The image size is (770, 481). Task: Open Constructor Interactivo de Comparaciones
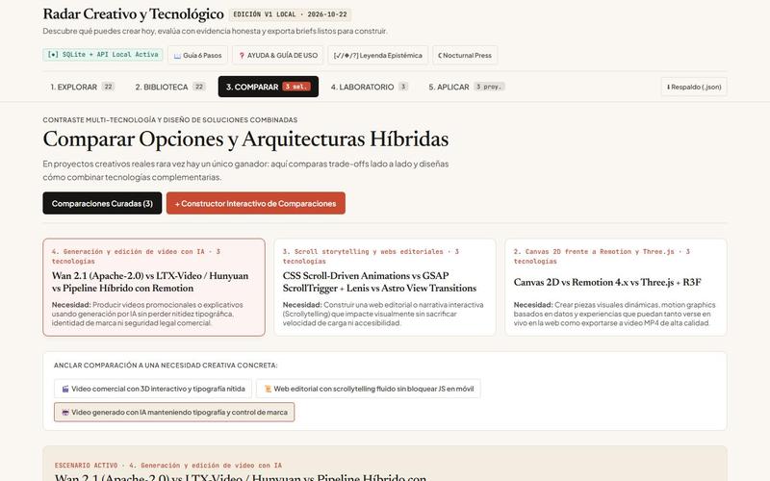(256, 203)
